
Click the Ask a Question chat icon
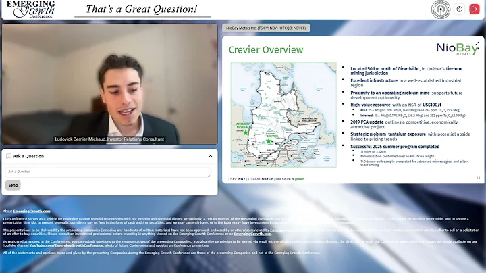tap(9, 156)
